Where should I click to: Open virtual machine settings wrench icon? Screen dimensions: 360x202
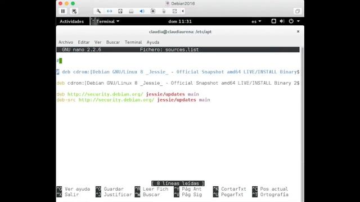[x=98, y=11]
